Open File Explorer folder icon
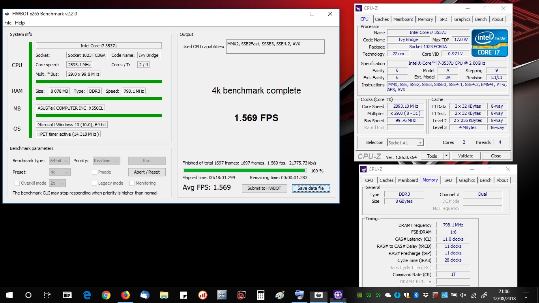 coord(164,295)
